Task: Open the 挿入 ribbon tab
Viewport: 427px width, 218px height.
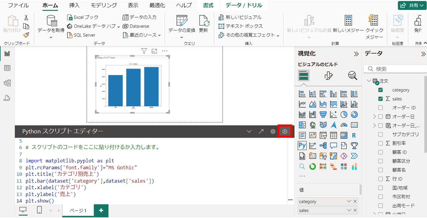Action: click(74, 5)
